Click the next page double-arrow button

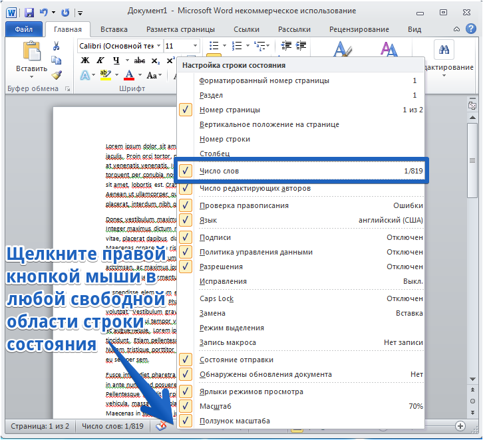click(x=472, y=412)
